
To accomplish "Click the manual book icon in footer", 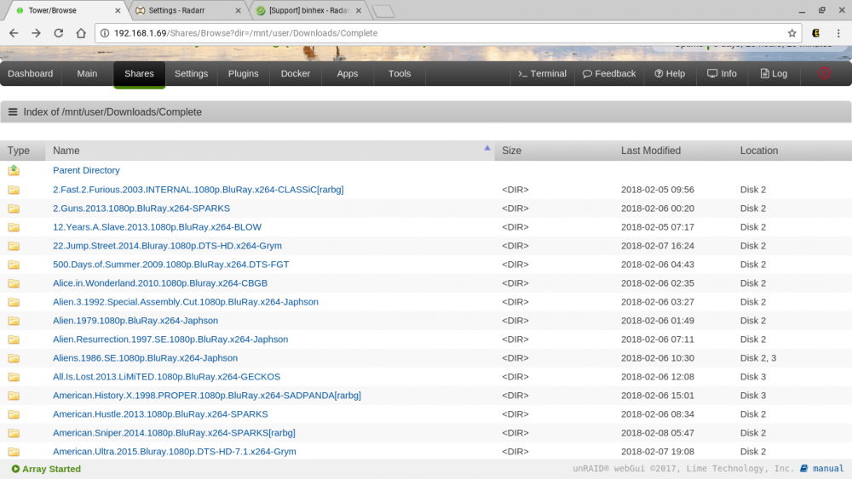I will [x=803, y=468].
